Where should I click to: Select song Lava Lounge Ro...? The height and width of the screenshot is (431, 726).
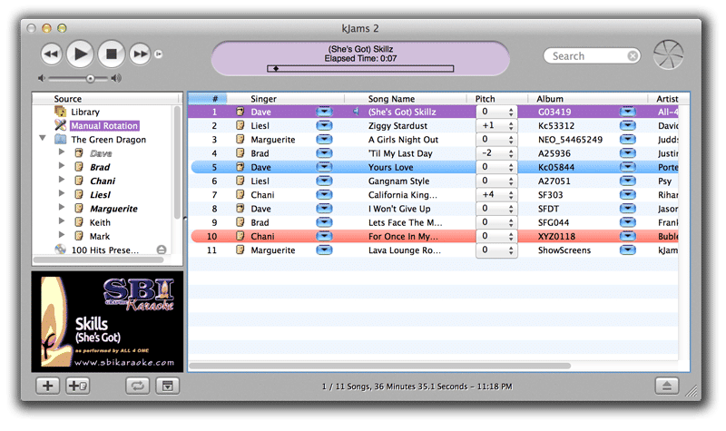404,250
